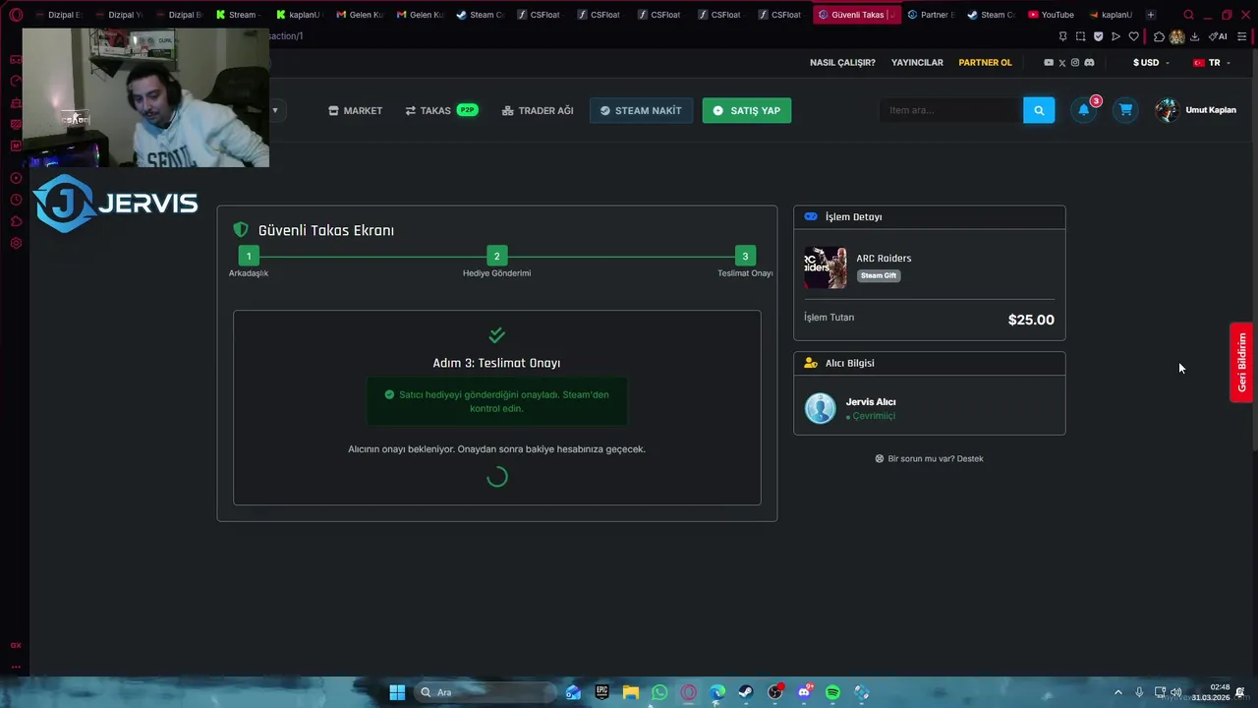Open Discord from the taskbar
This screenshot has height=708, width=1258.
point(804,692)
